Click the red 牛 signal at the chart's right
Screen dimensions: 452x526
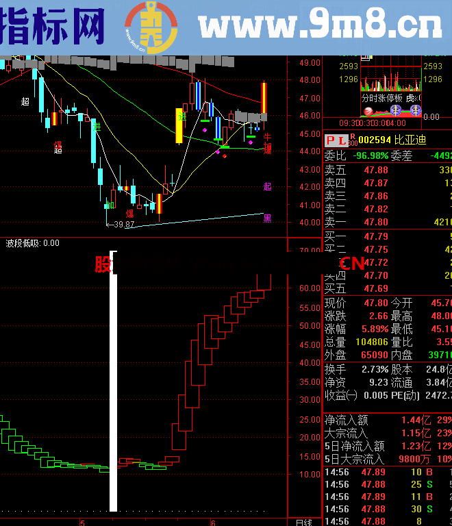[267, 137]
